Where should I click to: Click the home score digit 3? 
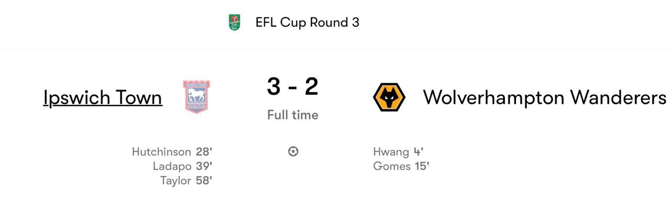tap(274, 86)
